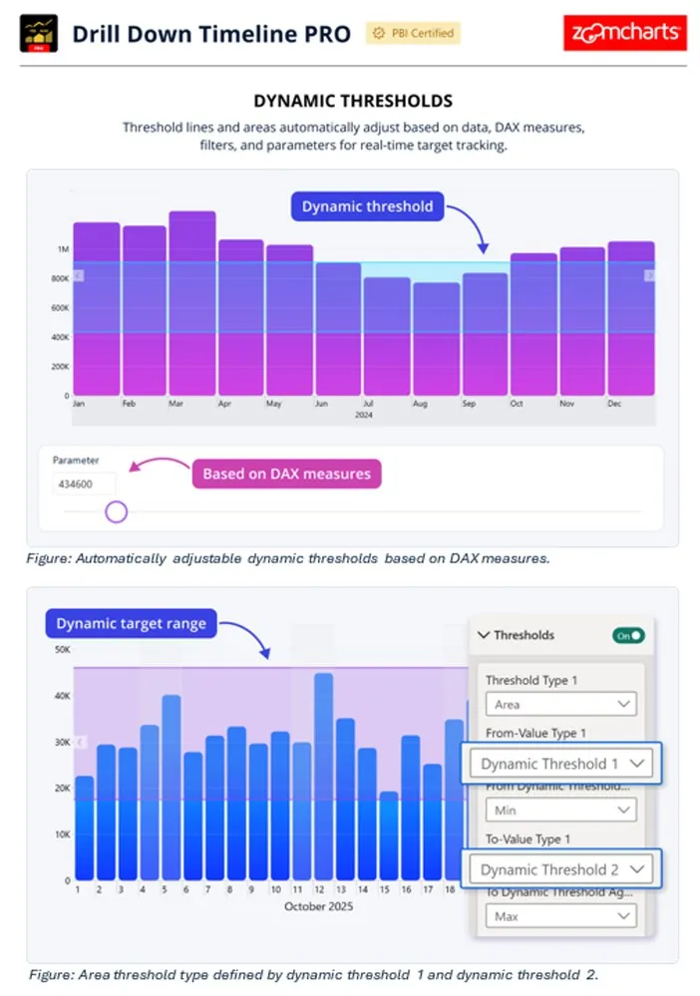Click the Oct month label

click(517, 404)
